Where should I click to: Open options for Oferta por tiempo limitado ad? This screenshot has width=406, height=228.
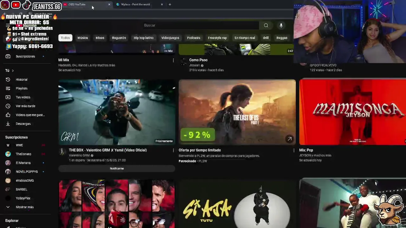pyautogui.click(x=294, y=150)
